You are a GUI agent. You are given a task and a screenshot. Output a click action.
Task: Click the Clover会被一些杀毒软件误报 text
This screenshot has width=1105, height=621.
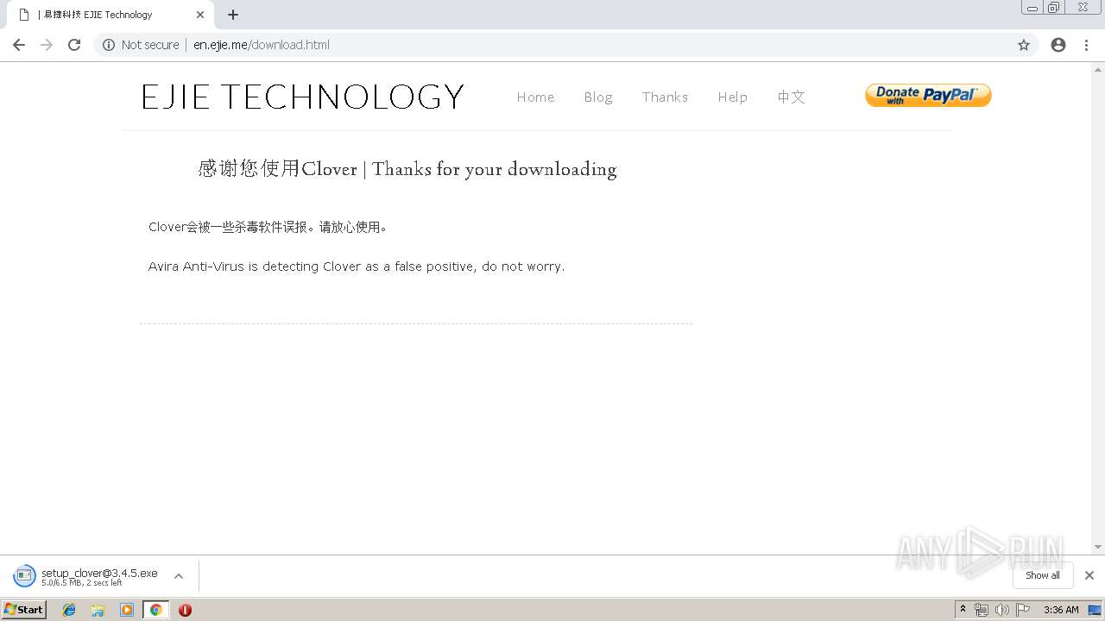point(268,227)
